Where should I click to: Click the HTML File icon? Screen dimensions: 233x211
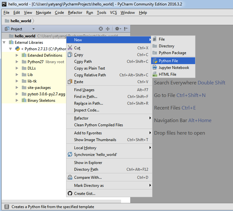click(155, 74)
